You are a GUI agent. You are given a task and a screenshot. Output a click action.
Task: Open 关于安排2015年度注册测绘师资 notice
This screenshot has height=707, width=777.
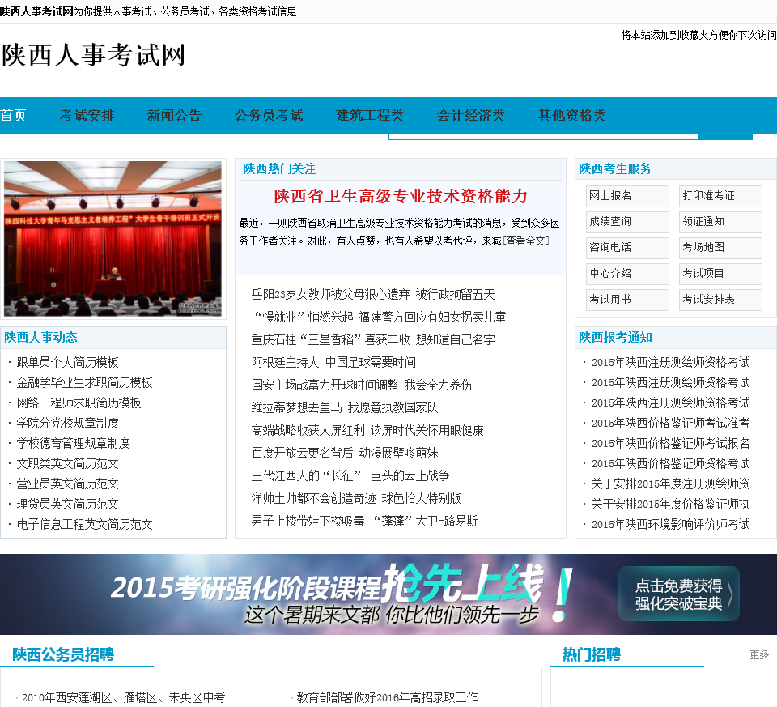click(x=670, y=484)
